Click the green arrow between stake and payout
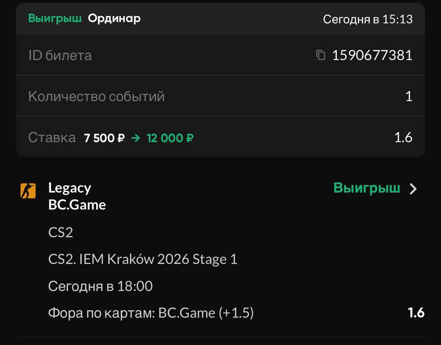Screen dimensions: 441x345 (x=136, y=138)
